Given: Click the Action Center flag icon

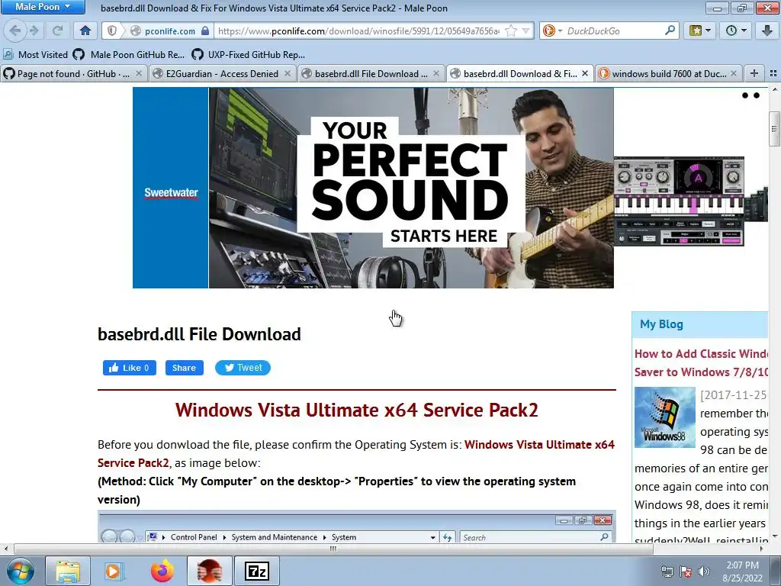Looking at the screenshot, I should pos(686,572).
